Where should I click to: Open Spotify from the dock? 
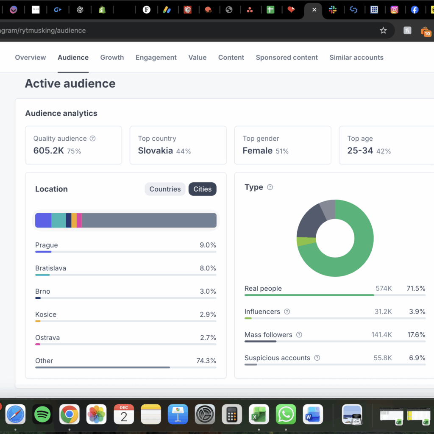coord(42,414)
